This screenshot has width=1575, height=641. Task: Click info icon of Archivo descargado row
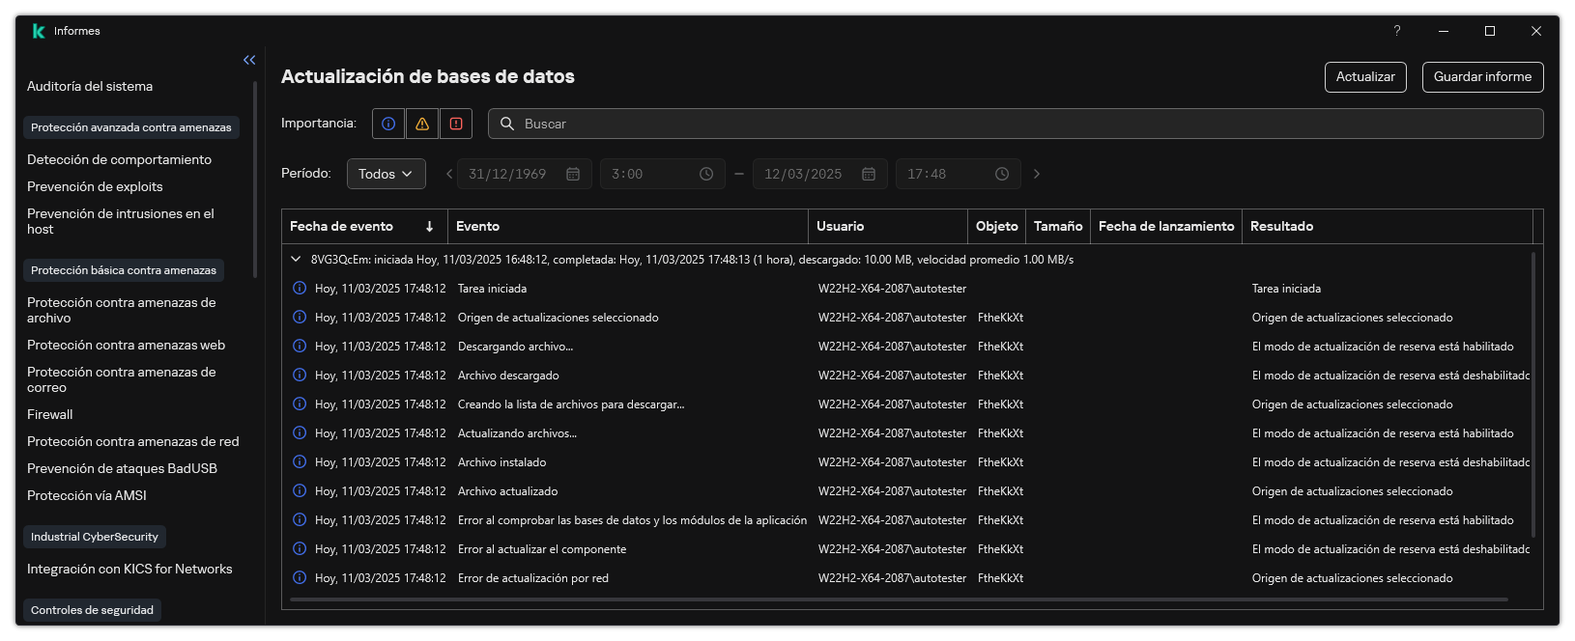pyautogui.click(x=300, y=376)
